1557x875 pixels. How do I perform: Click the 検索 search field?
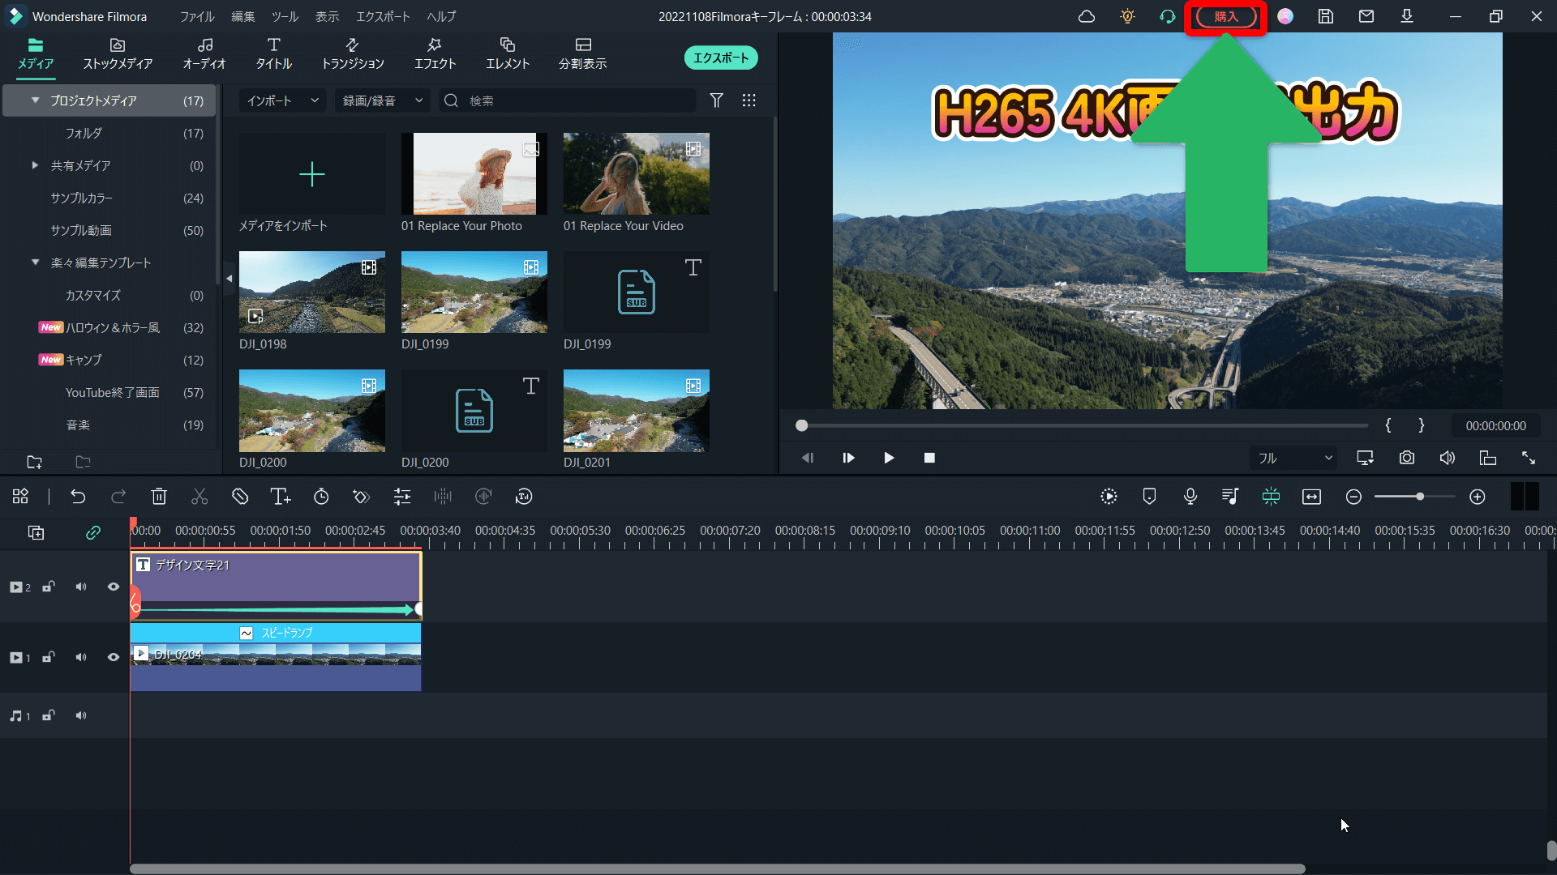568,100
